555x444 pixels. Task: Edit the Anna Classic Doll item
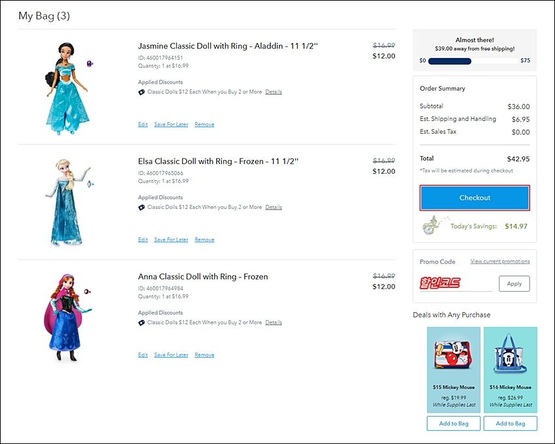point(142,355)
